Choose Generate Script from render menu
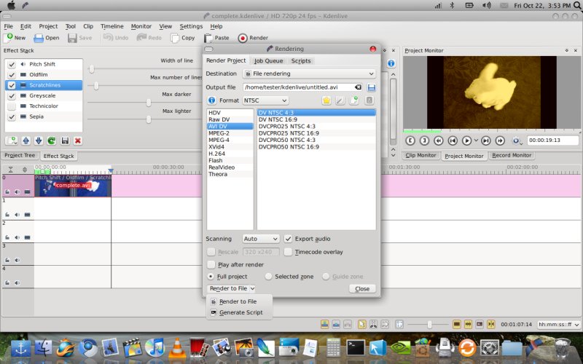This screenshot has height=364, width=583. (240, 312)
